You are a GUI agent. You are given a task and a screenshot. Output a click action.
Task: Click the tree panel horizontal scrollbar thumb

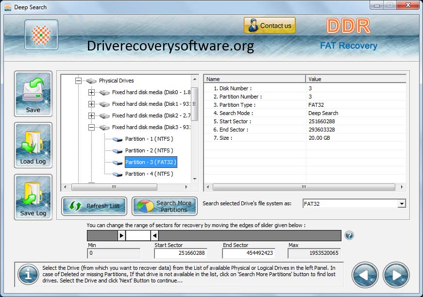[x=114, y=187]
